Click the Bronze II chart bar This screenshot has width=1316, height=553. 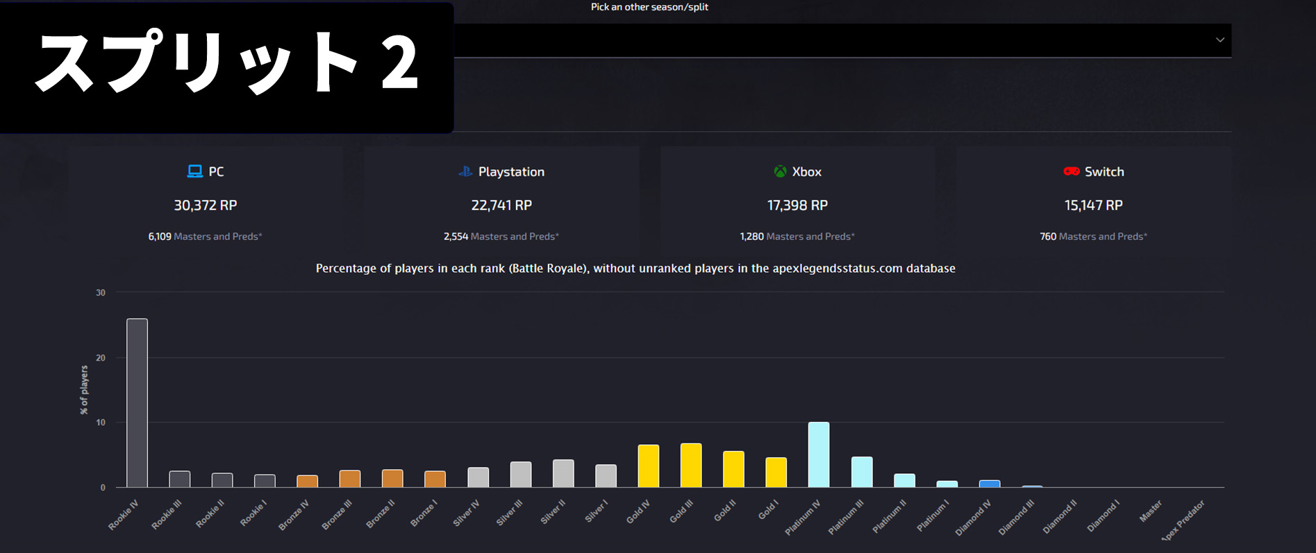[392, 478]
